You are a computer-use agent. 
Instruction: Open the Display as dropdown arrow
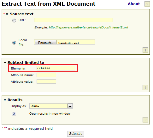(x=70, y=106)
